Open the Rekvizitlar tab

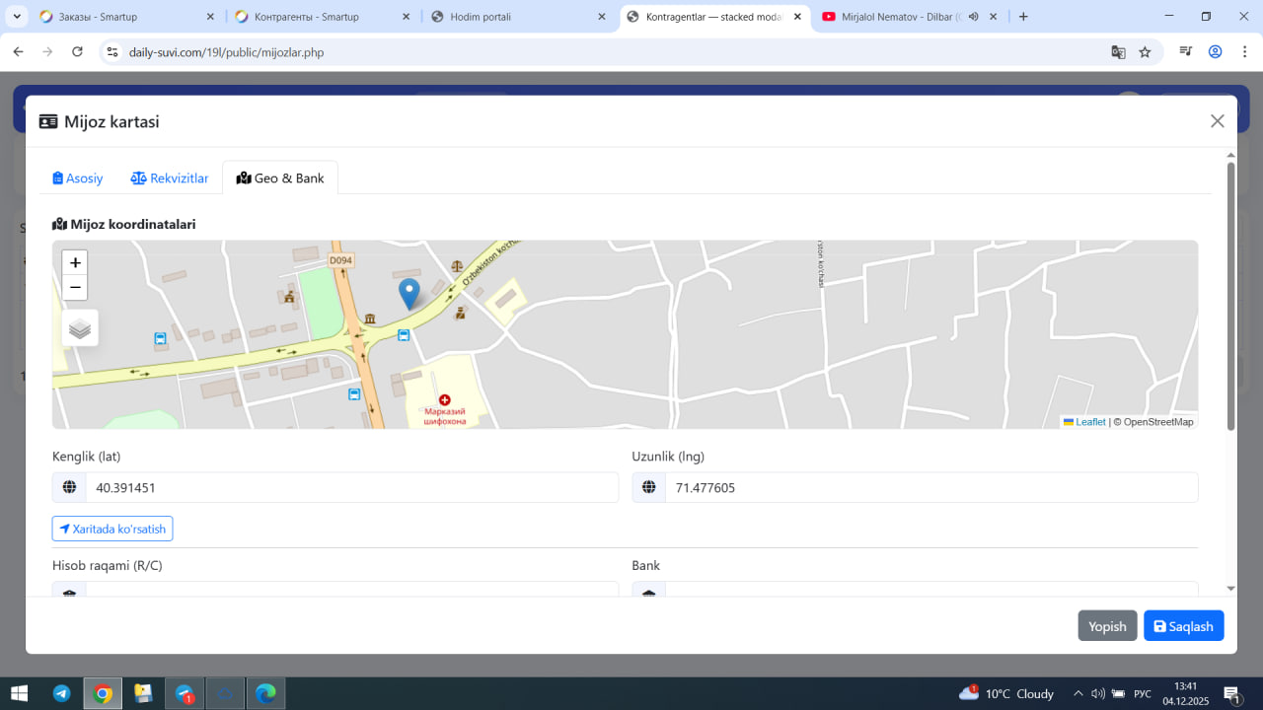pos(170,178)
